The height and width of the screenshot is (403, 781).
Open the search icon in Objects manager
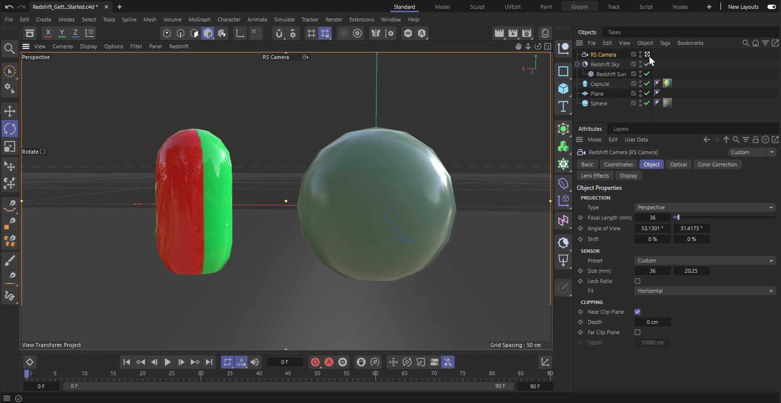[745, 43]
